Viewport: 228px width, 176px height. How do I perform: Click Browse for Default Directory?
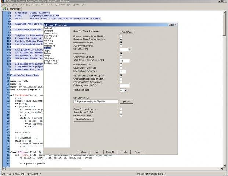126,102
